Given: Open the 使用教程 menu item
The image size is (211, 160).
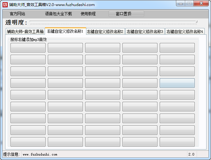Looking at the screenshot, I should [88, 14].
